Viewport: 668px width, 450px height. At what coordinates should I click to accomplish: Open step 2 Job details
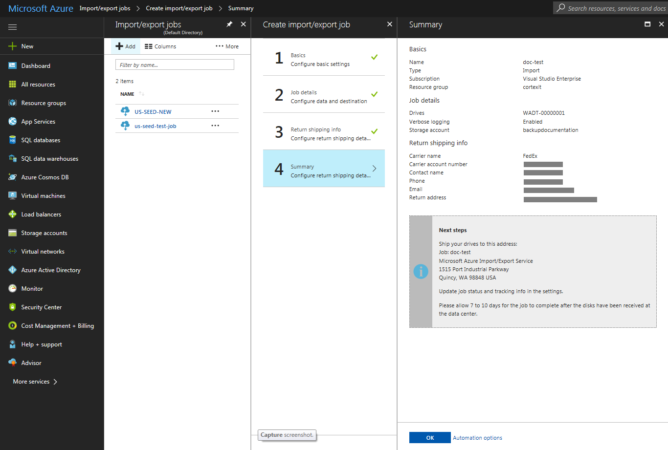[324, 94]
